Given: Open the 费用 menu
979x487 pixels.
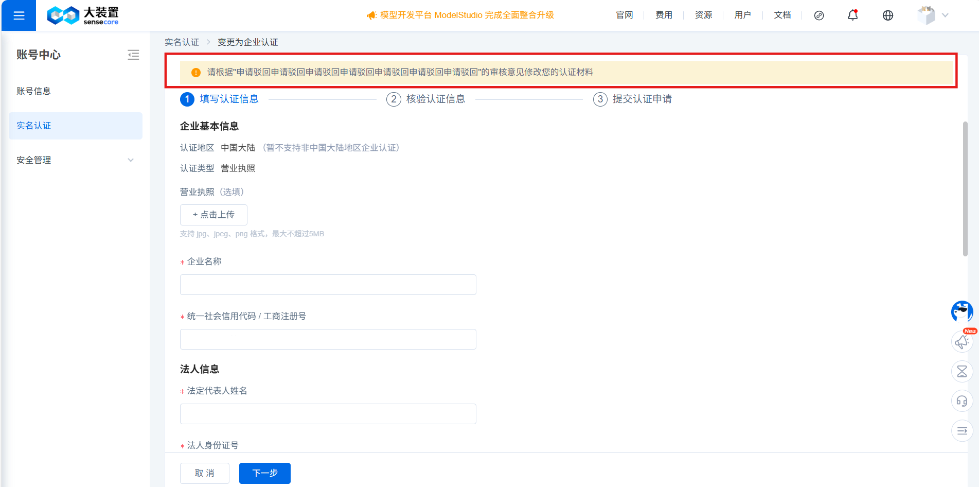Looking at the screenshot, I should click(x=664, y=15).
